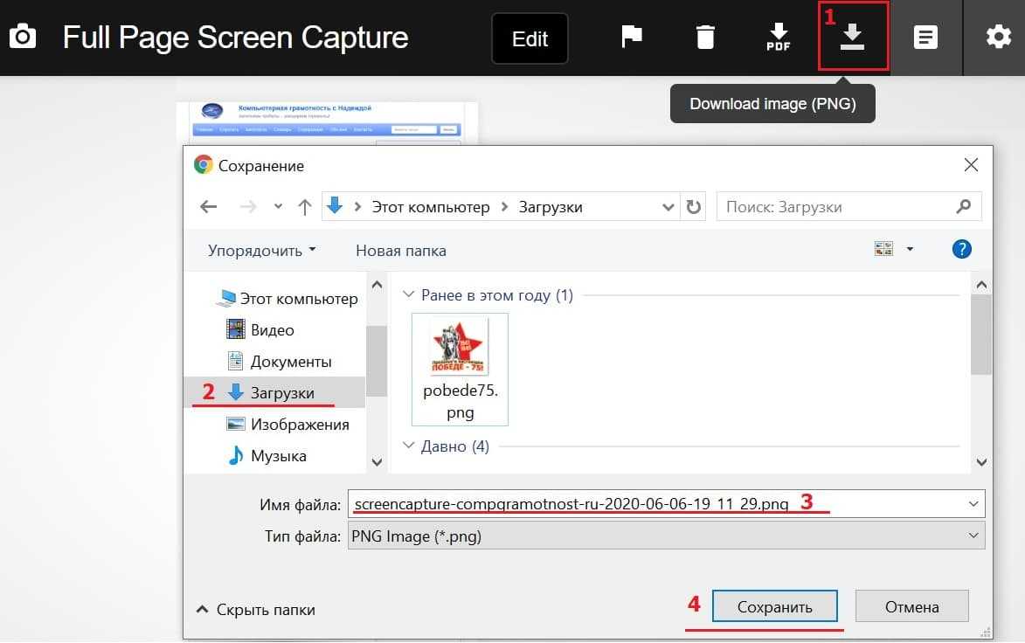Select Загрузки in the navigation tree

[281, 393]
